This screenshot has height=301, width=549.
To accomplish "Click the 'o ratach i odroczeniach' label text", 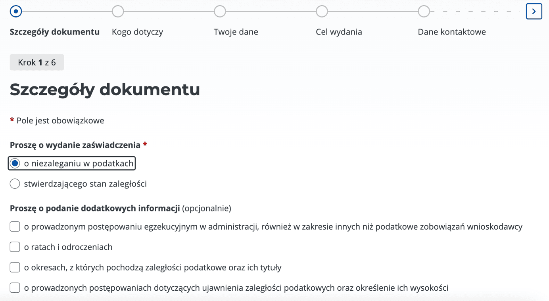I will (x=68, y=247).
